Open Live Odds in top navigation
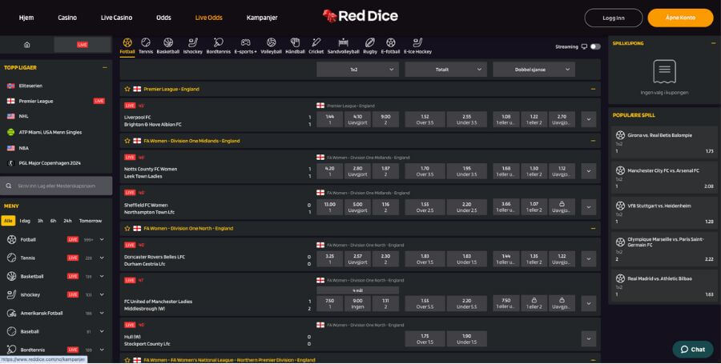721x364 pixels. click(209, 18)
